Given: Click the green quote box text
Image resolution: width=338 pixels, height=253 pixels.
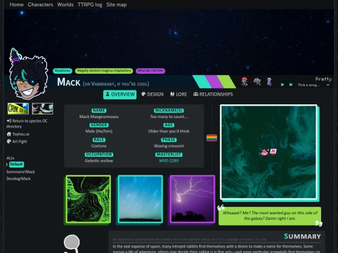Looking at the screenshot, I should click(x=270, y=216).
